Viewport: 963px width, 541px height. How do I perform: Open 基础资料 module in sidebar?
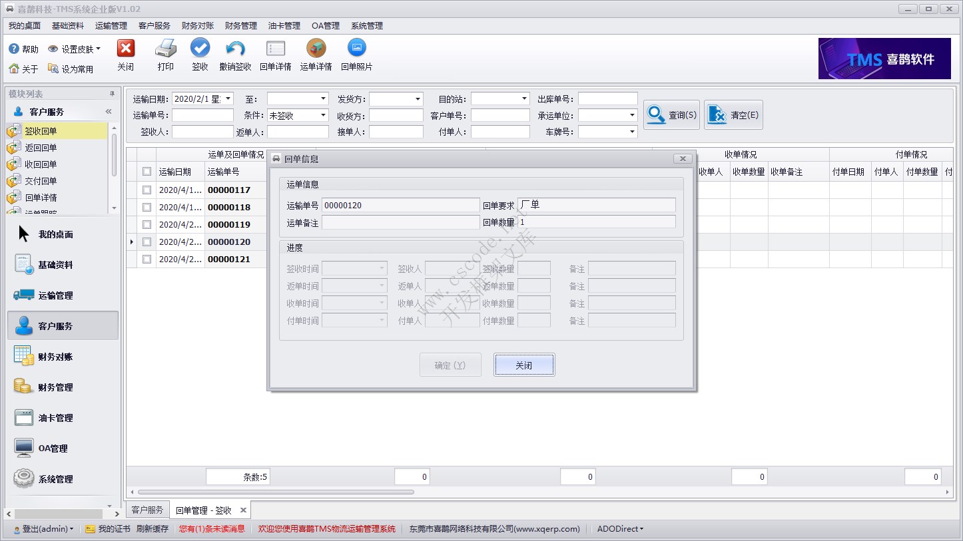click(63, 265)
